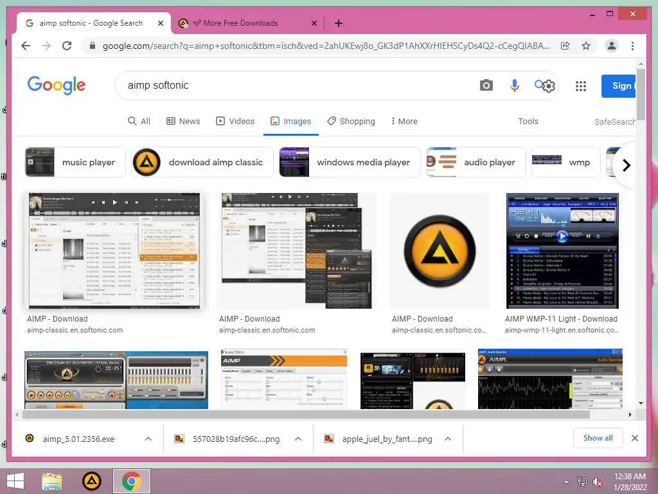Dismiss the downloads bar

click(634, 438)
